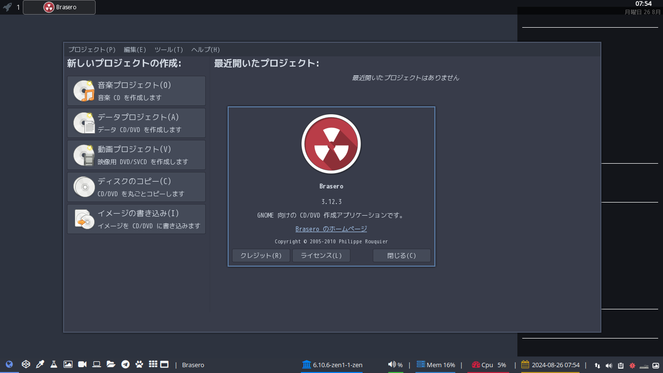Click the network arrows tray icon

tap(597, 365)
